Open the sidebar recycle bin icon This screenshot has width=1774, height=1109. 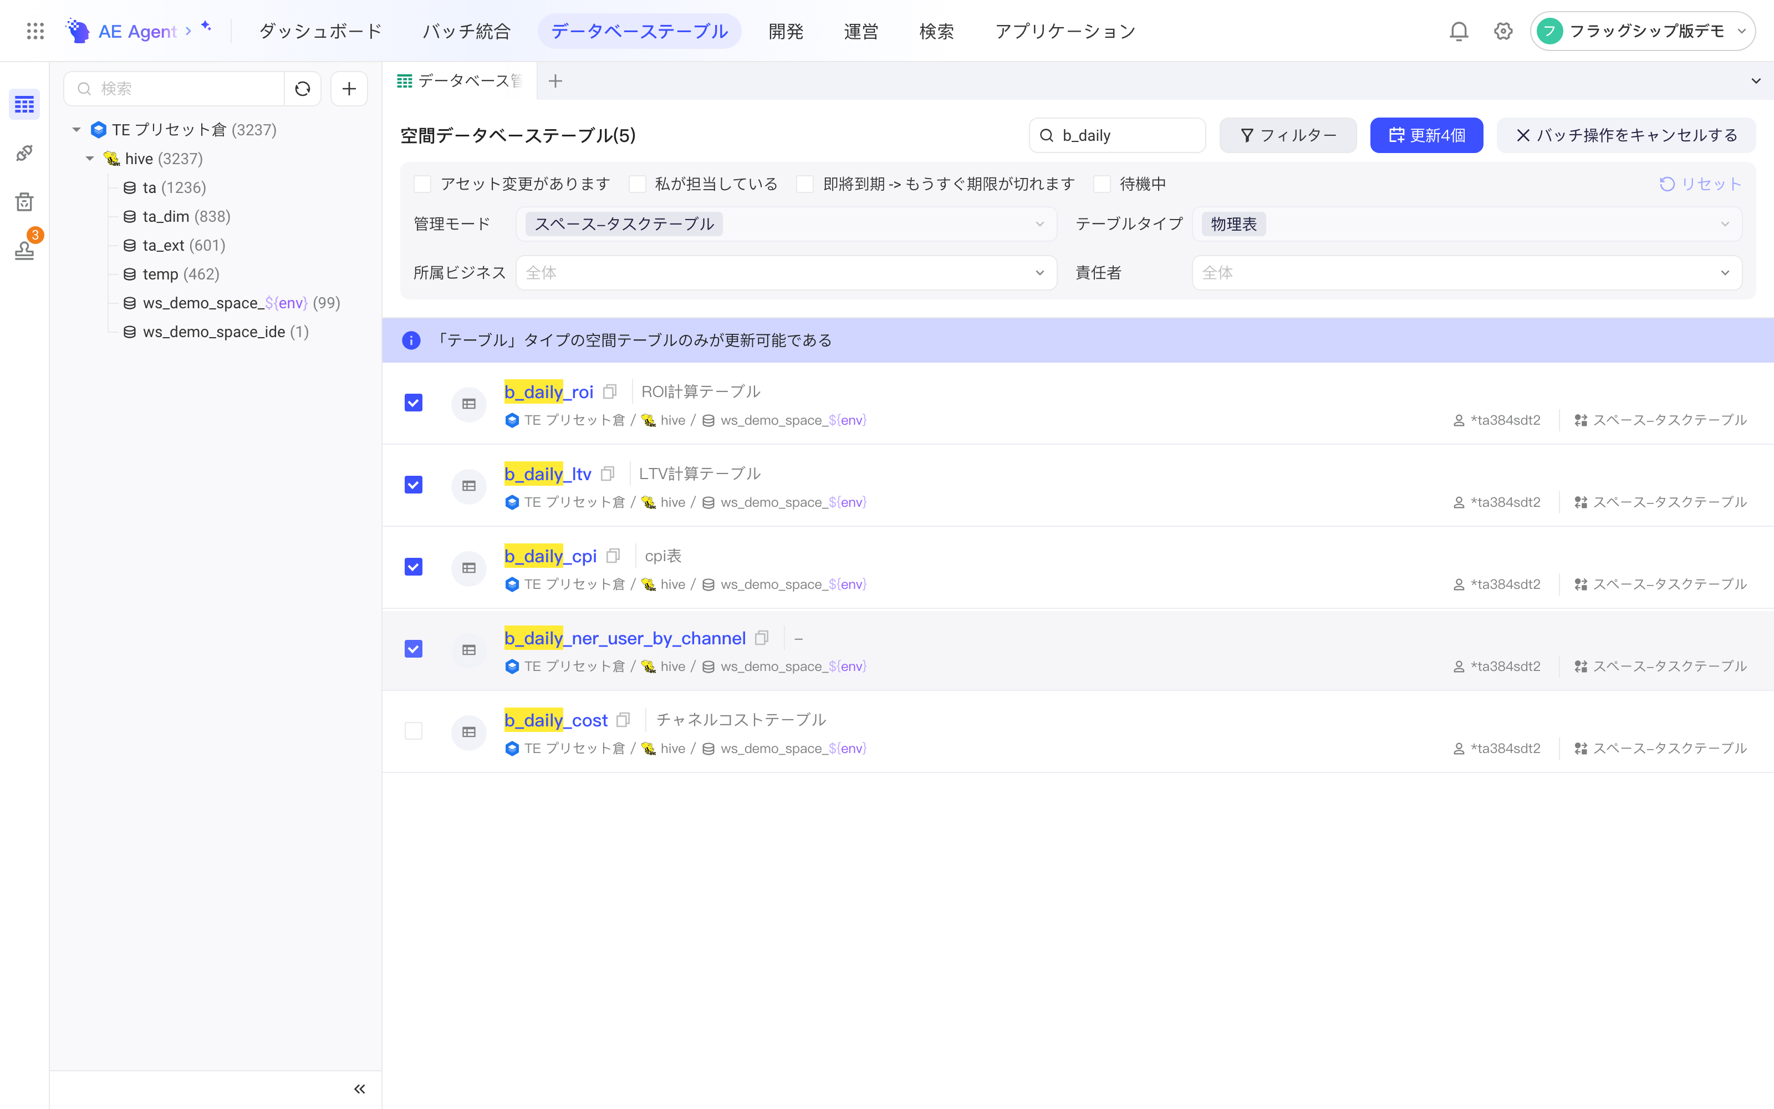pyautogui.click(x=24, y=202)
